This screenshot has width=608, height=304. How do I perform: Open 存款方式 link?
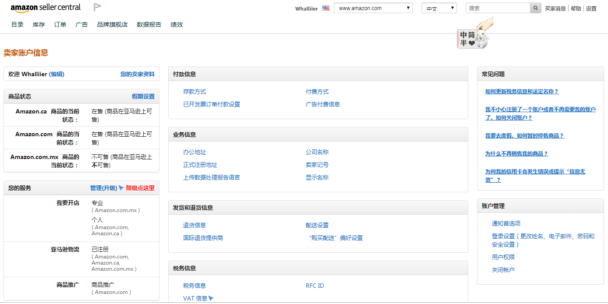[x=194, y=92]
